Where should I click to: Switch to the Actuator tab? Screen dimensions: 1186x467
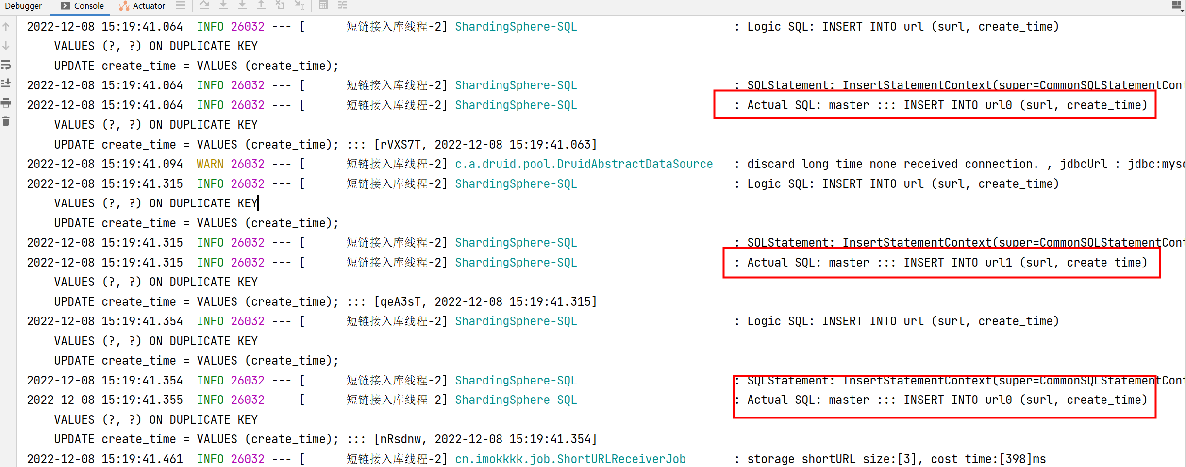pos(142,6)
